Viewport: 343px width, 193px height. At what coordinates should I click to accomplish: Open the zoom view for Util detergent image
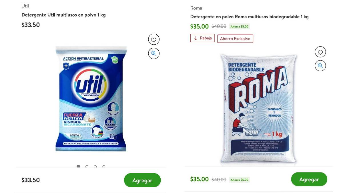[x=153, y=53]
